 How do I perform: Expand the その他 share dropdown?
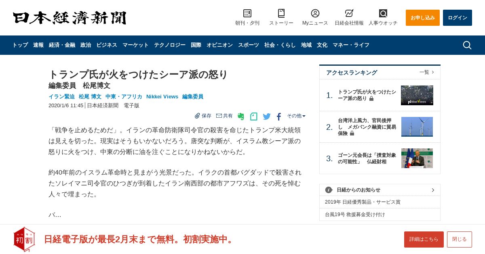point(296,116)
